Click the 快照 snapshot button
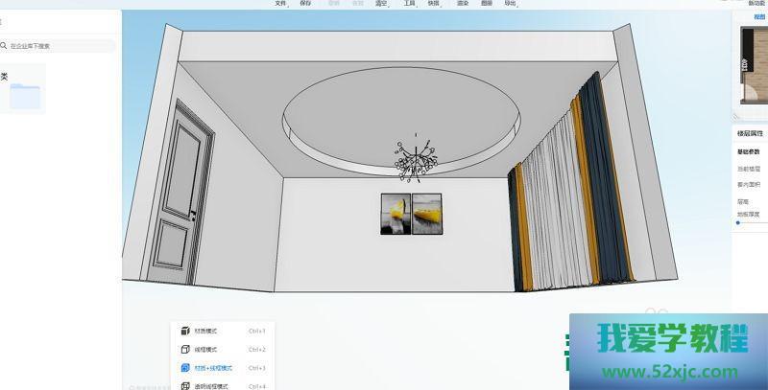The image size is (768, 390). click(x=435, y=4)
